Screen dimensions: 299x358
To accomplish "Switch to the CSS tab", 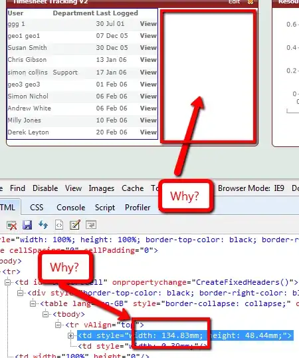I will click(37, 208).
